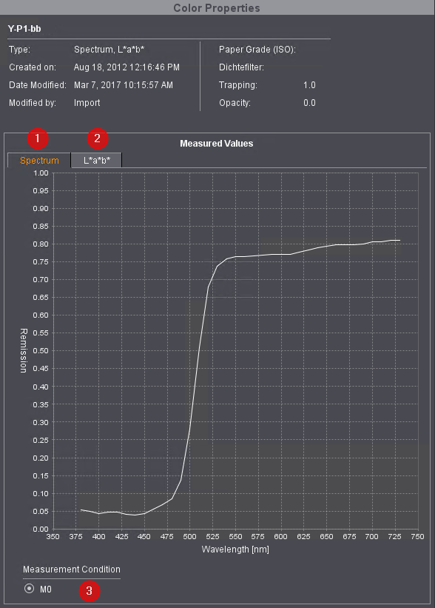The height and width of the screenshot is (608, 435).
Task: Click the Measurement Condition section label
Action: (x=72, y=569)
